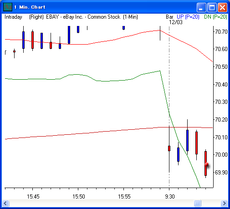Click the right scroll arrow button

coord(224,203)
